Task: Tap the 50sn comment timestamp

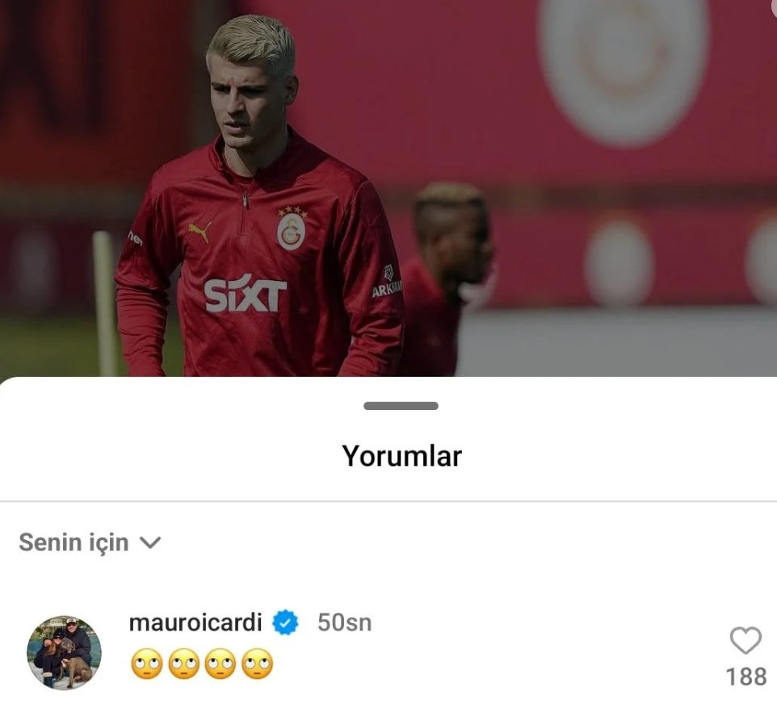Action: [x=344, y=622]
